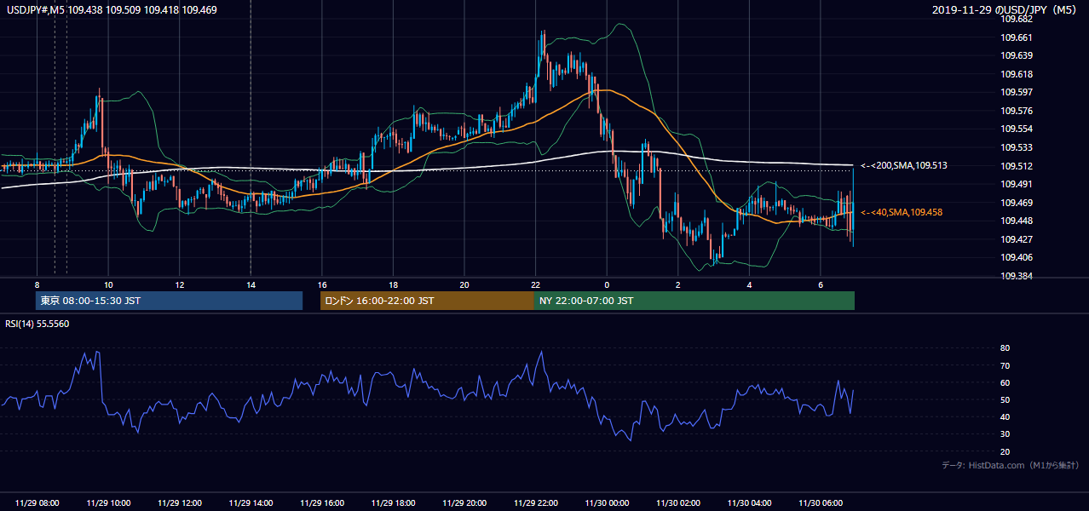Click the hour 14 tick under the price chart
Screen dimensions: 1089x511
click(x=251, y=284)
